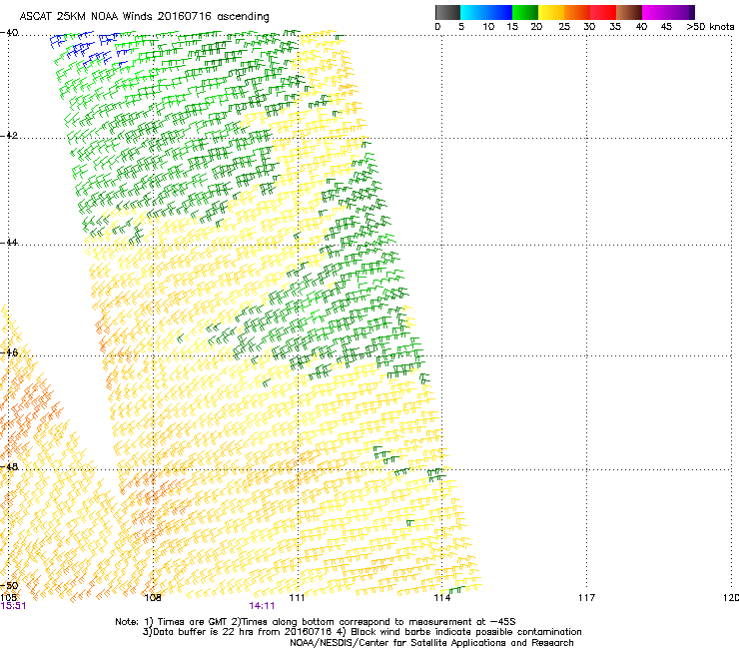Click the orange 25-30 knots color segment
The image size is (739, 649).
point(577,12)
